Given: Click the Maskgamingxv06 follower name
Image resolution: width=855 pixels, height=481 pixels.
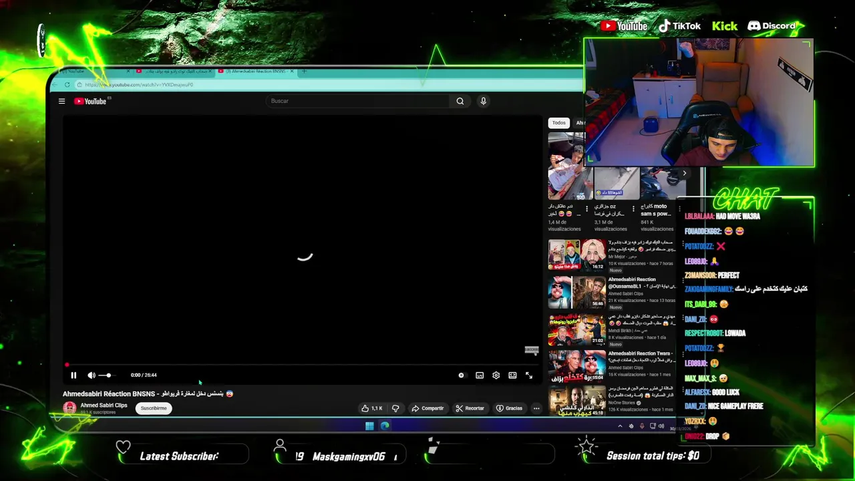Looking at the screenshot, I should click(349, 456).
